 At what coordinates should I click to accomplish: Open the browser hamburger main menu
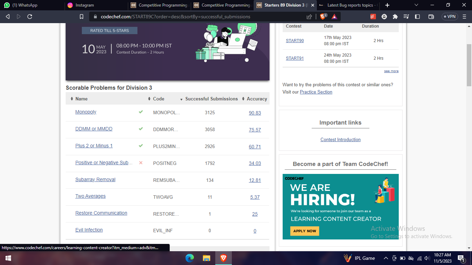[x=464, y=17]
